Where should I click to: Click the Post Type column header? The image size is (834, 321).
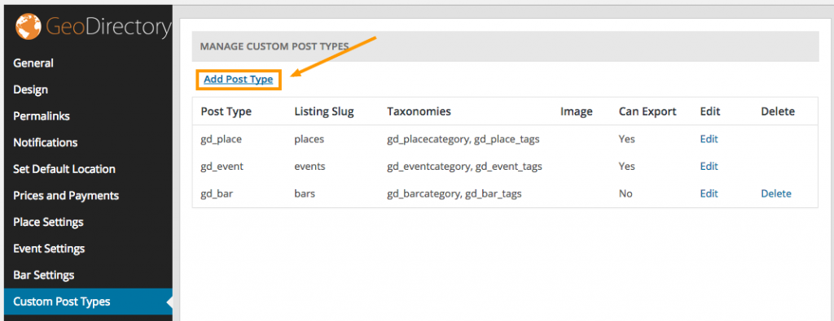pos(226,112)
